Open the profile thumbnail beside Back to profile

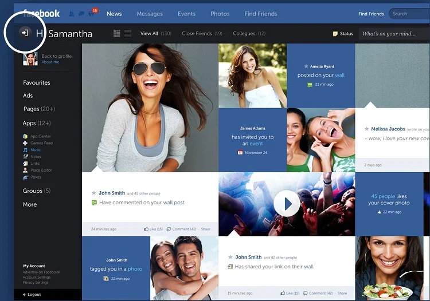point(30,59)
